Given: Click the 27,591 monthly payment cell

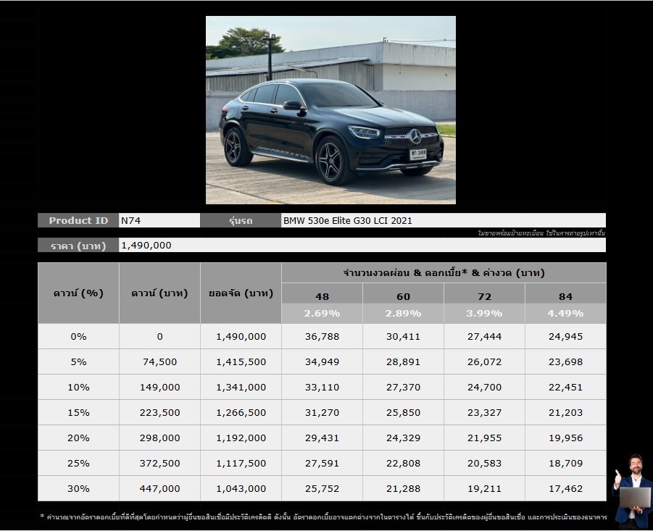Looking at the screenshot, I should [322, 463].
